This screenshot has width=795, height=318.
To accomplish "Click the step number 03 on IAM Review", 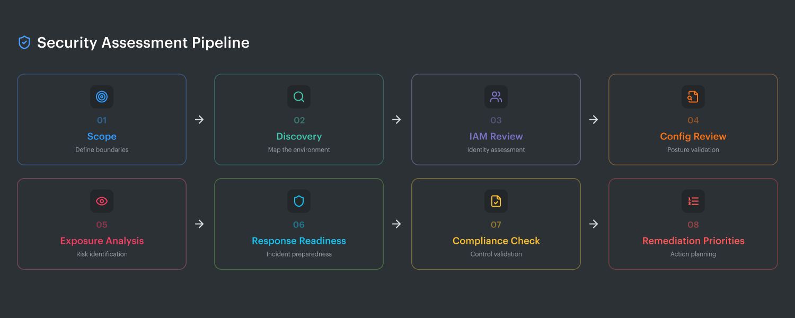I will [496, 120].
